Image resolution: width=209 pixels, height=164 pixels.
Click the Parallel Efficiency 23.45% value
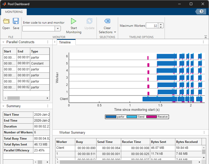(x=41, y=150)
